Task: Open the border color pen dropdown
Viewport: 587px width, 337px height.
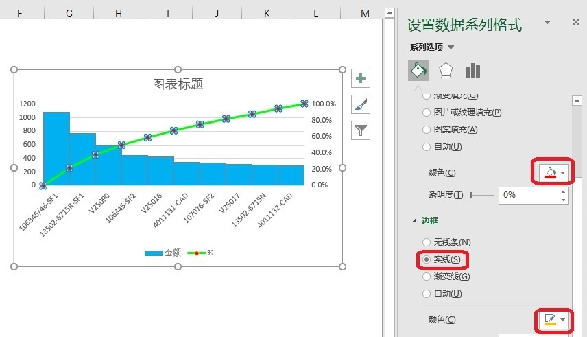Action: pos(555,320)
